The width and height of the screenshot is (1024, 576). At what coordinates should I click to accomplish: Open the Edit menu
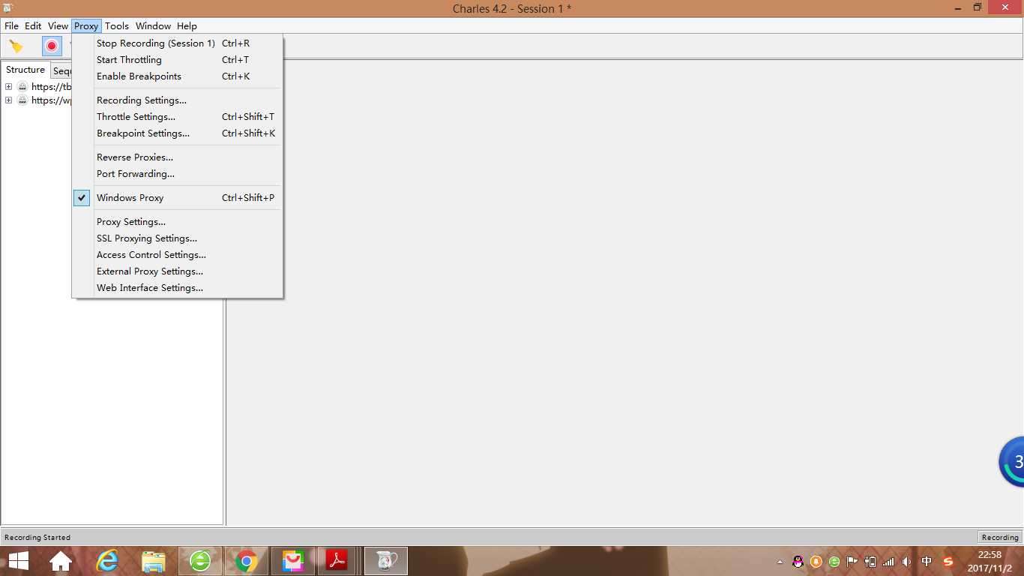[x=33, y=26]
